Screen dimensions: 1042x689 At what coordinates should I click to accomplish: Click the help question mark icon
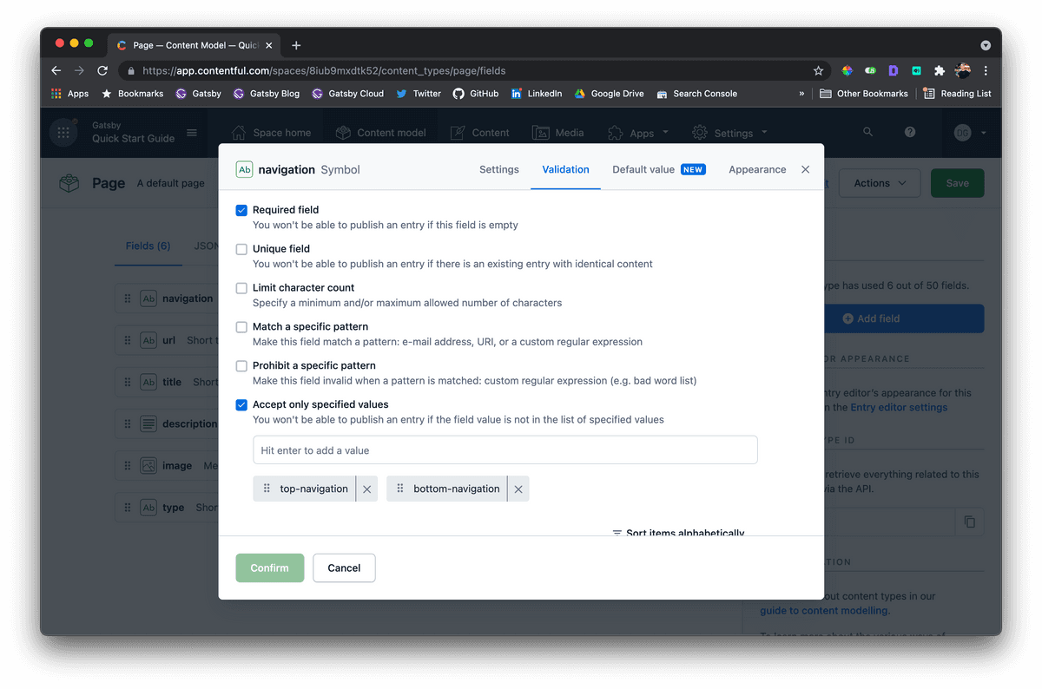[908, 132]
